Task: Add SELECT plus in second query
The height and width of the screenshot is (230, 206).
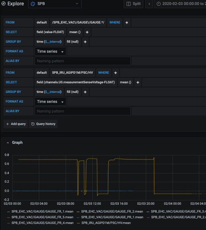Action: coord(138,82)
